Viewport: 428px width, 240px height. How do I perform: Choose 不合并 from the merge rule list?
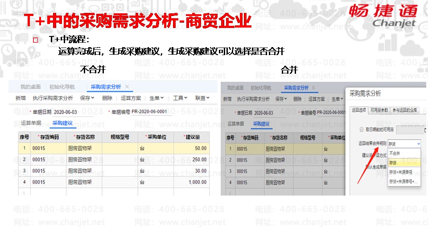[404, 154]
